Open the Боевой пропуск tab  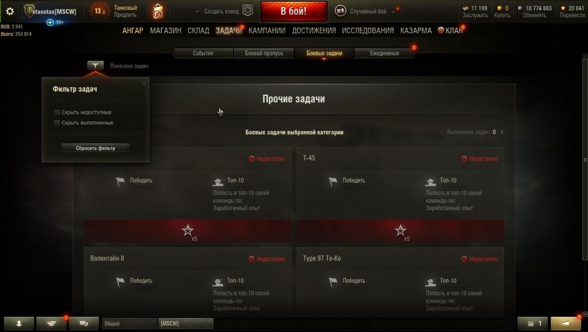coord(264,53)
